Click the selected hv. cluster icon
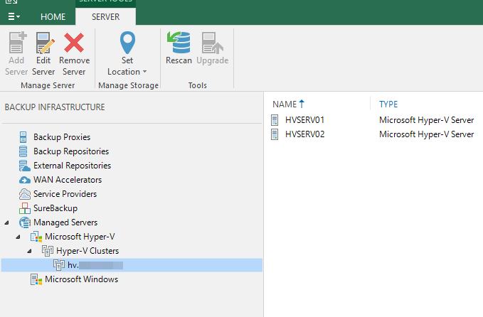This screenshot has height=317, width=483. (59, 265)
